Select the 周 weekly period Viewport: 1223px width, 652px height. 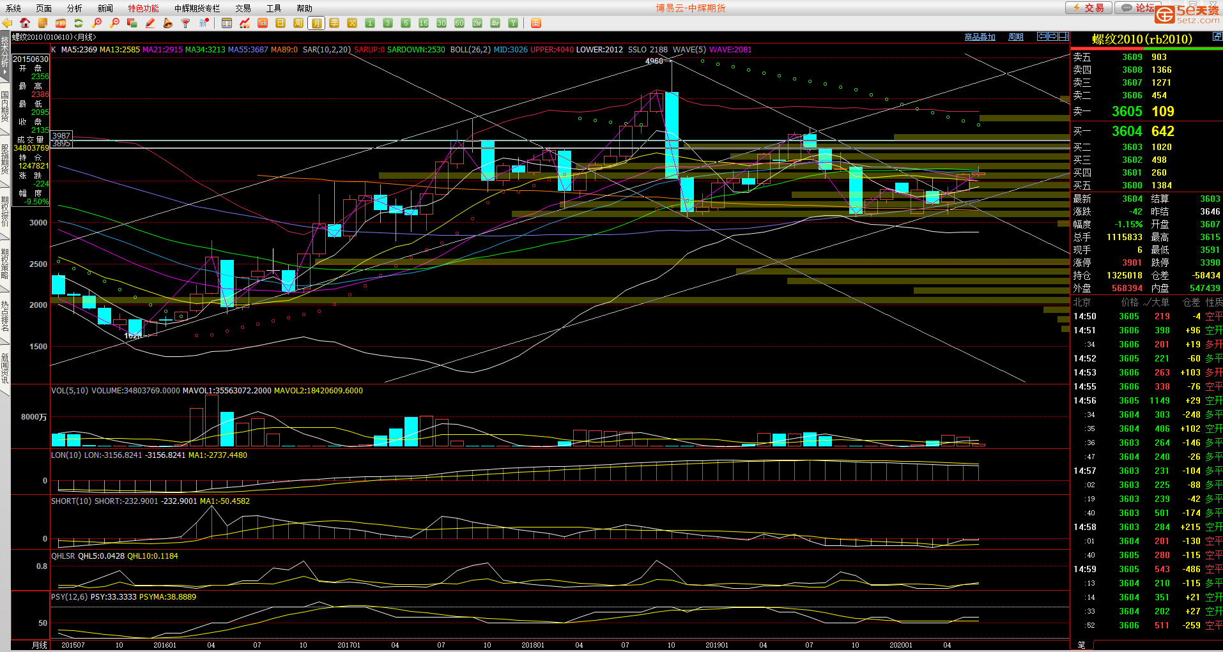tap(298, 23)
